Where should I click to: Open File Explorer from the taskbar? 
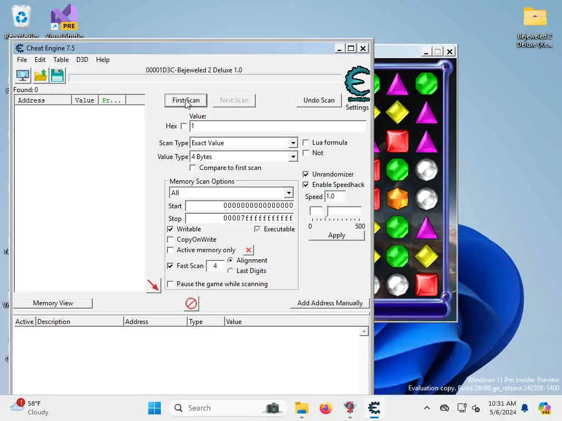[301, 408]
